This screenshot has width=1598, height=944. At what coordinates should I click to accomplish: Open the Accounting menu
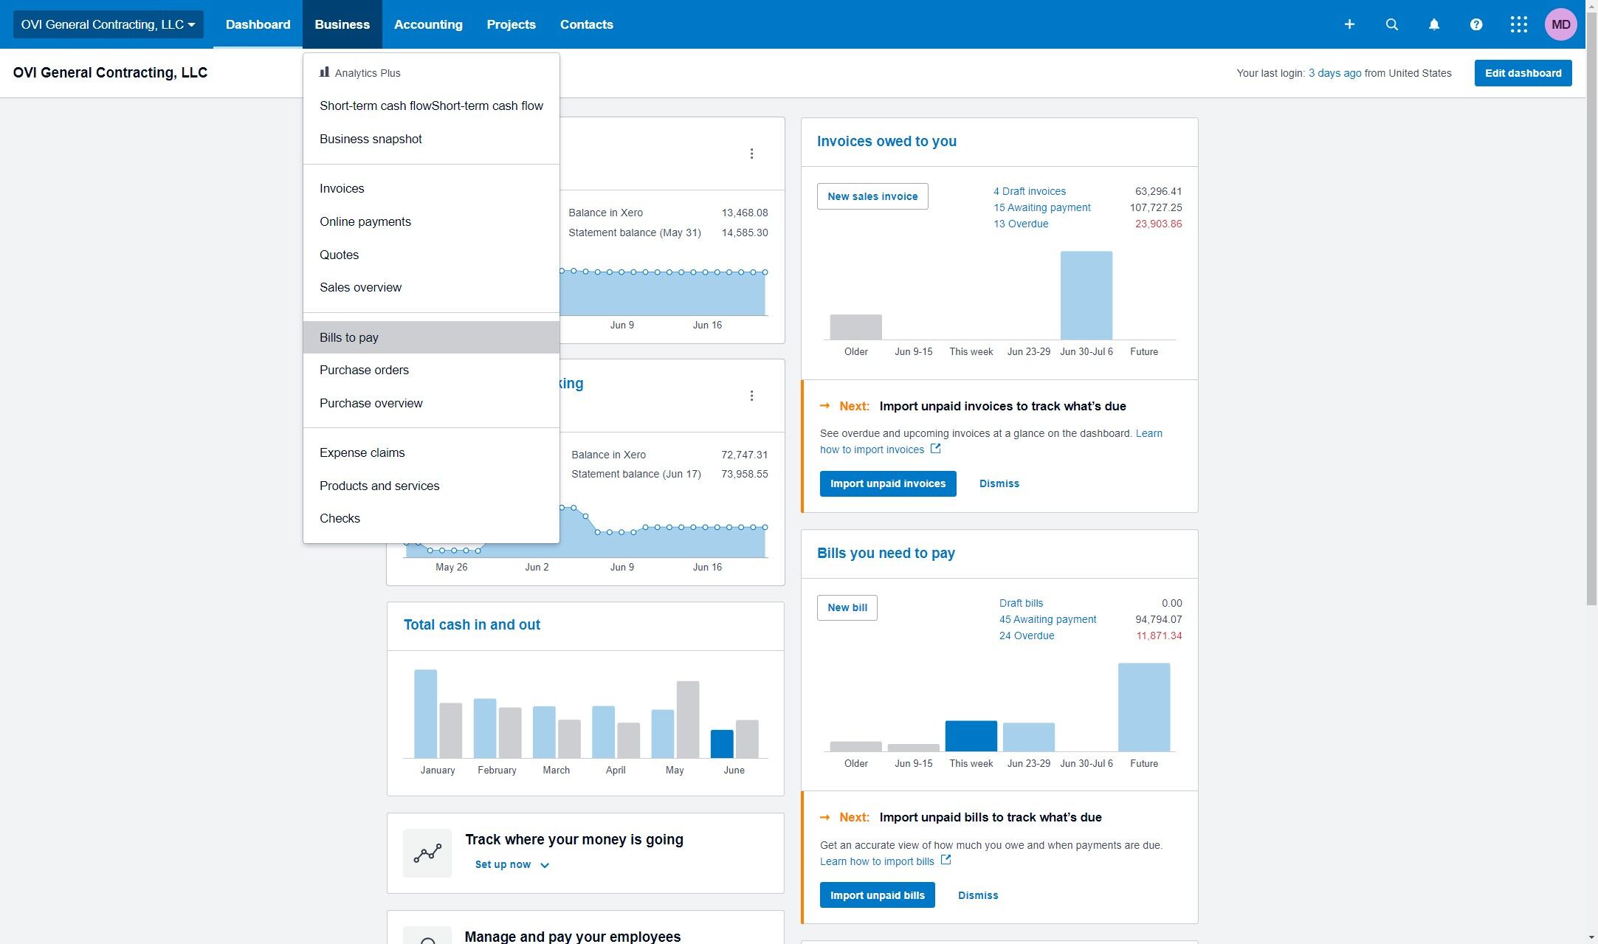pos(428,24)
